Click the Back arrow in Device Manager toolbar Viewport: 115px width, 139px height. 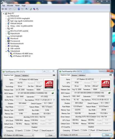[3, 9]
